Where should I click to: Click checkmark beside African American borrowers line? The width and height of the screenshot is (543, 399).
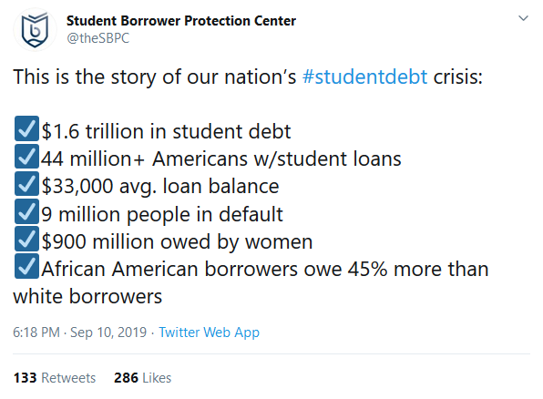pyautogui.click(x=26, y=266)
